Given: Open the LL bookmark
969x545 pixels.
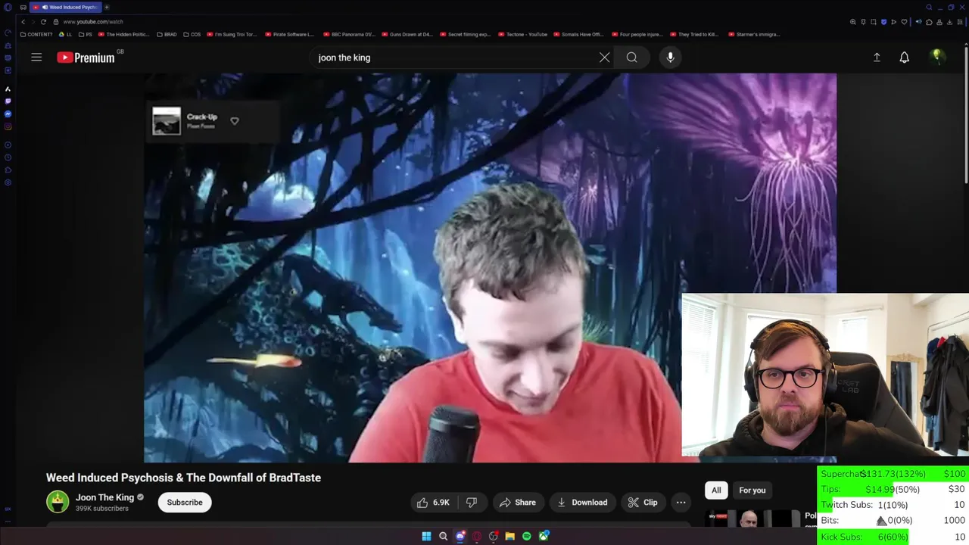Looking at the screenshot, I should (x=66, y=34).
